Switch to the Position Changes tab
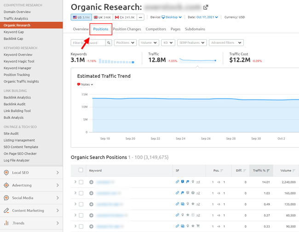This screenshot has height=232, width=299. point(127,29)
